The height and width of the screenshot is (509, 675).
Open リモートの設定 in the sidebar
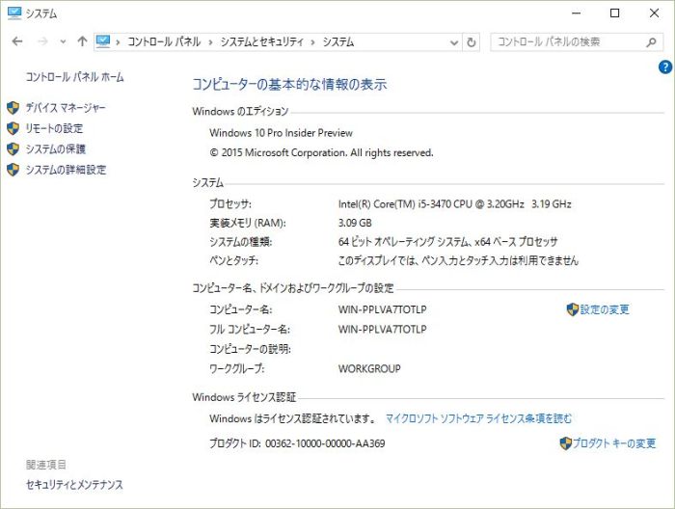[x=54, y=128]
